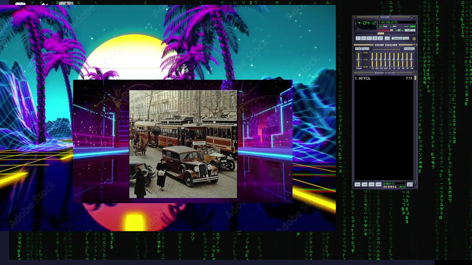This screenshot has height=265, width=472.
Task: Go to the previous track in Winamp
Action: click(x=358, y=38)
